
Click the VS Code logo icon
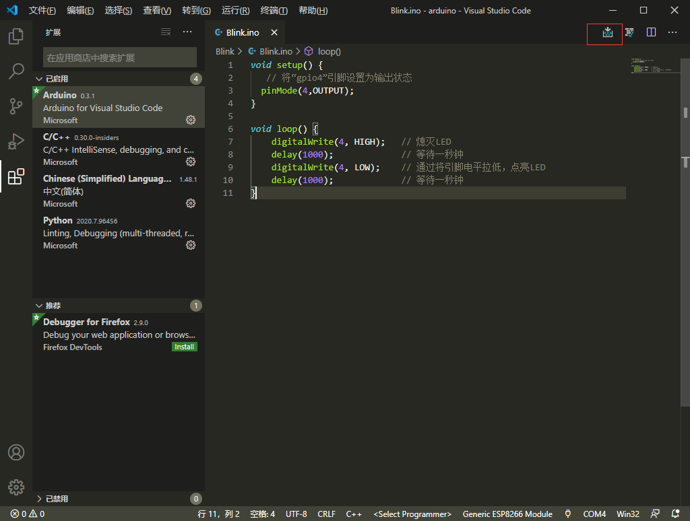(12, 10)
